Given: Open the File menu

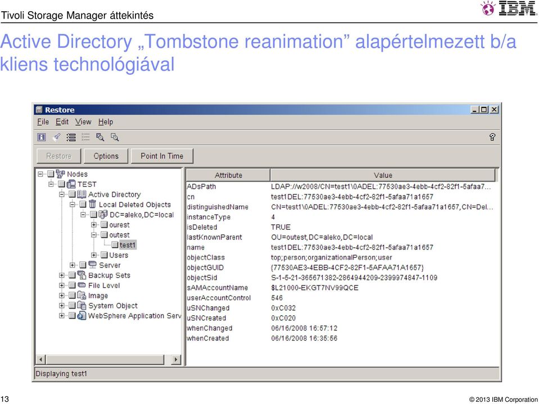Looking at the screenshot, I should click(43, 121).
